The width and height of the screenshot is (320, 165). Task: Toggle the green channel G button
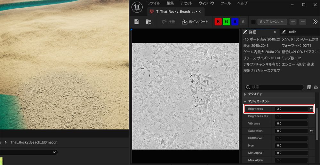pyautogui.click(x=227, y=22)
